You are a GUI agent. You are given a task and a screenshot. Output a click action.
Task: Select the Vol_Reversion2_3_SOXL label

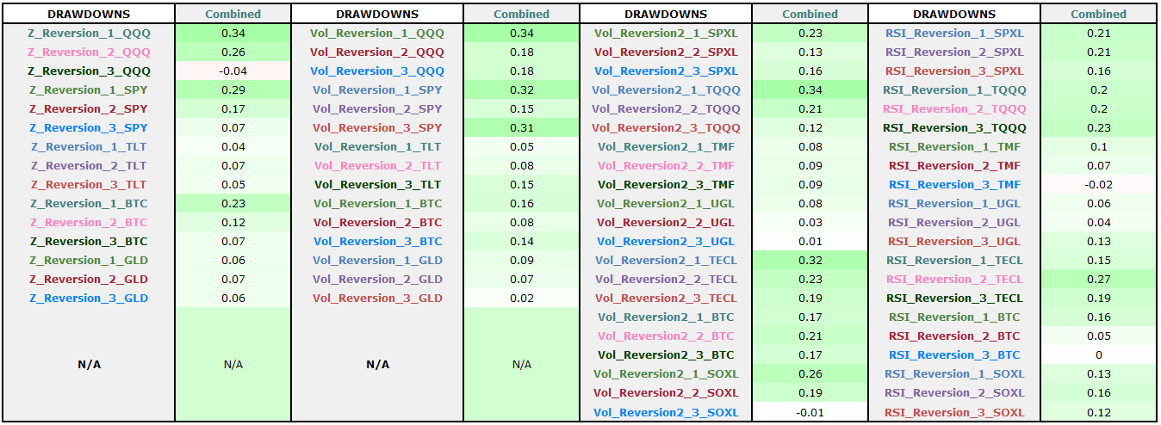tap(666, 411)
